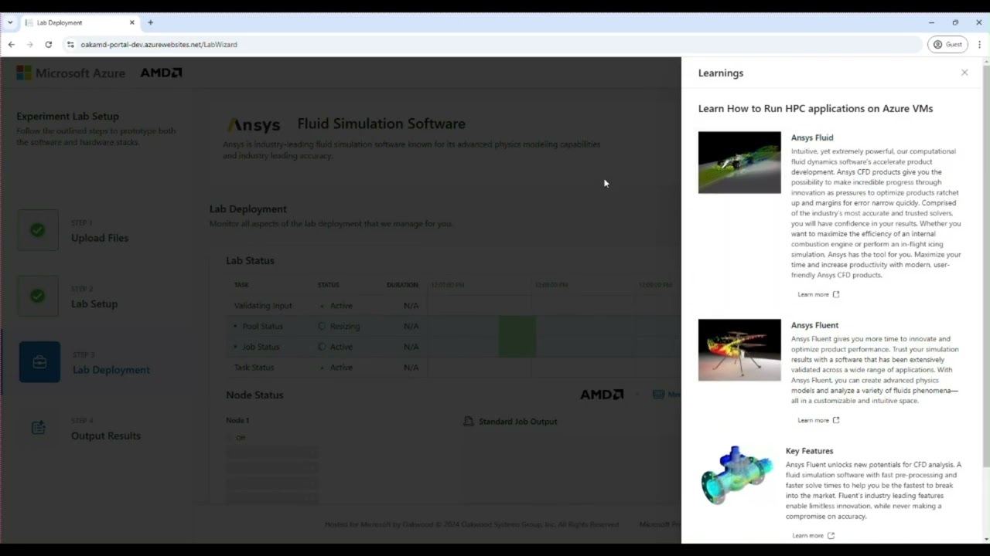Open the browser three-dot menu
The height and width of the screenshot is (556, 990).
click(x=979, y=45)
